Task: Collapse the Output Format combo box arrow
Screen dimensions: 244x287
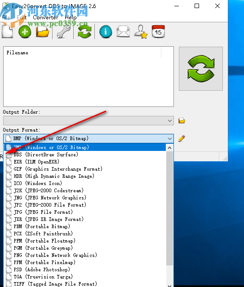Action: 170,138
